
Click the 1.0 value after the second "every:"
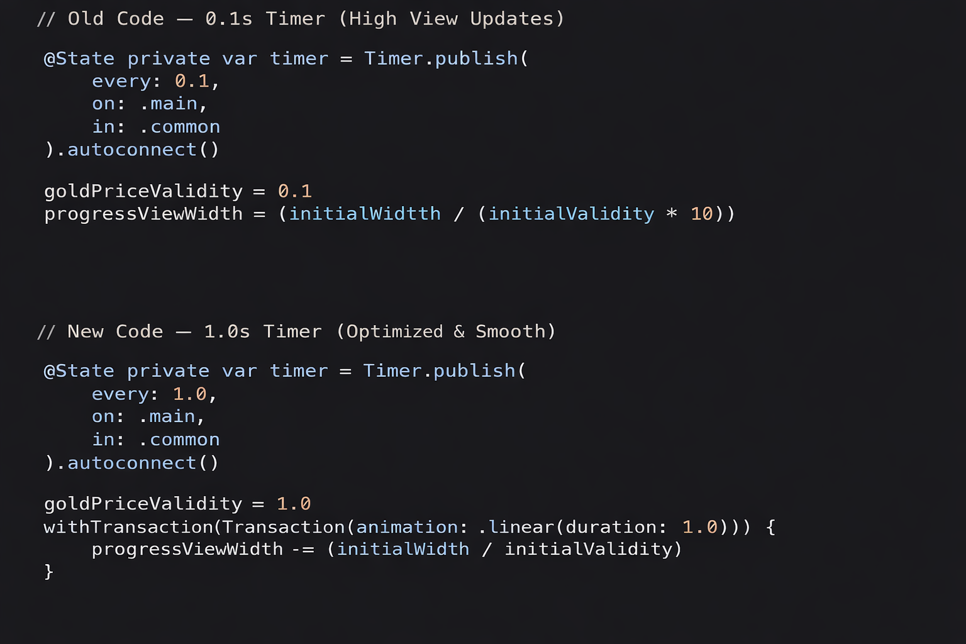point(190,394)
